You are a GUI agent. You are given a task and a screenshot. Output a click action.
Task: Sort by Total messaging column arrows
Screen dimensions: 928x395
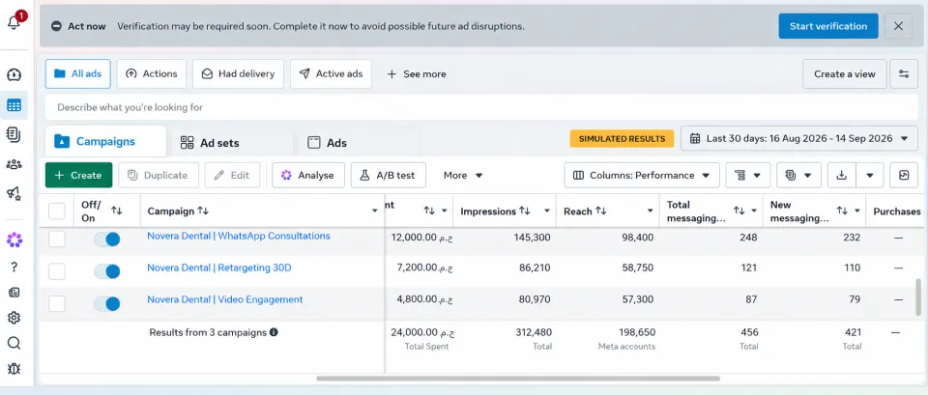point(739,212)
